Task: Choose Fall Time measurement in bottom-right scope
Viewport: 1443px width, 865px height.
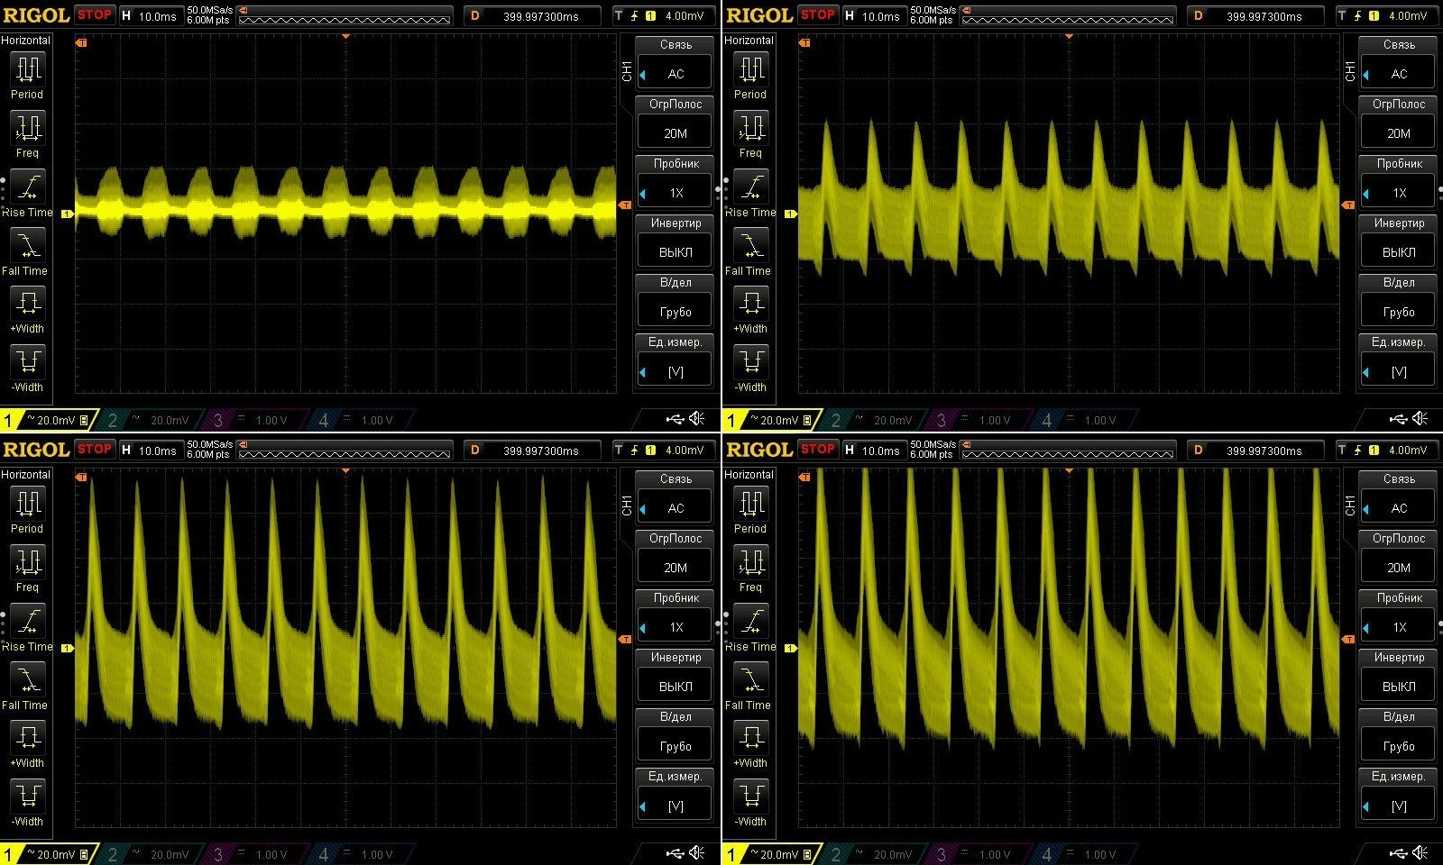Action: [x=750, y=686]
